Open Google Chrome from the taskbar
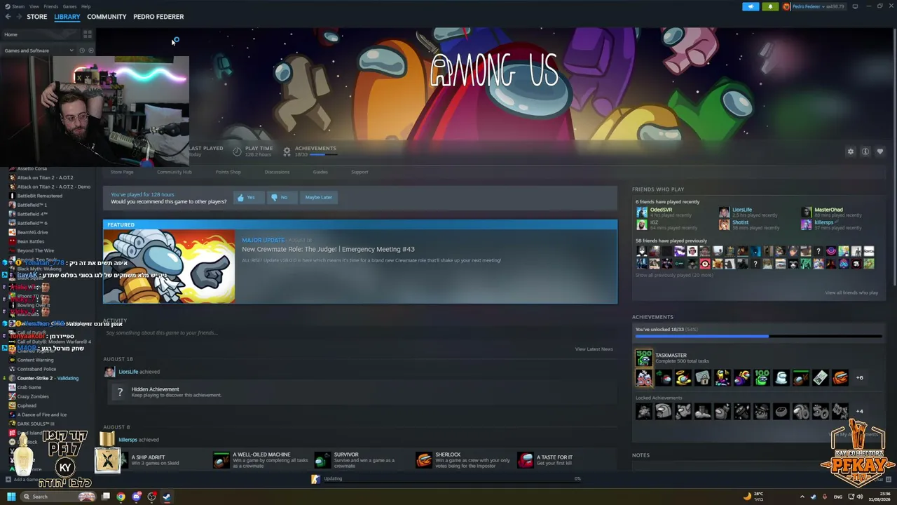 pos(121,497)
